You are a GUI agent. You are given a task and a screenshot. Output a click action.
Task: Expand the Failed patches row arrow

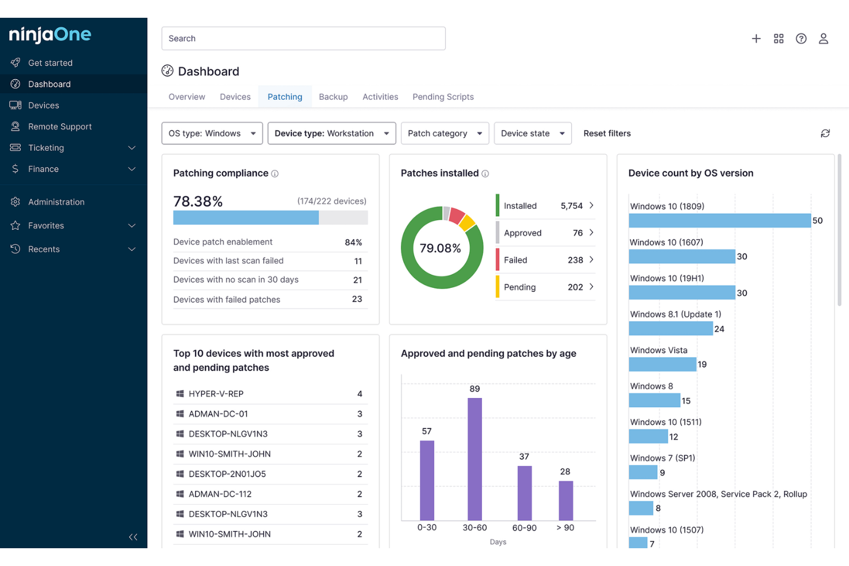click(x=591, y=260)
